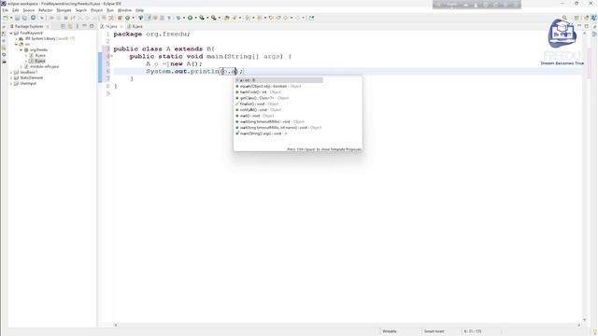This screenshot has height=336, width=598.
Task: Click the Save All icon in toolbar
Action: [x=24, y=18]
